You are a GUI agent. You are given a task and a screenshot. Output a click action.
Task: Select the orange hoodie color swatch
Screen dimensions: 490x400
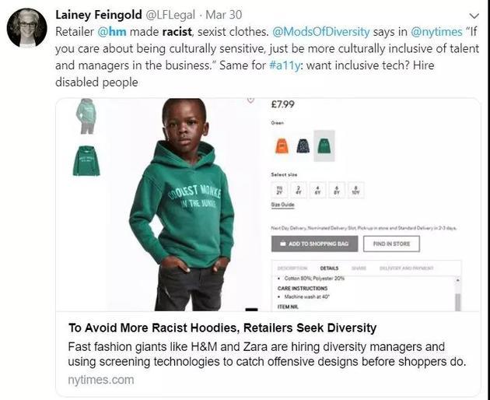click(x=281, y=146)
